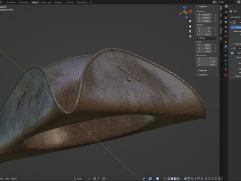Click the Dimensions X value field
The height and width of the screenshot is (181, 241).
click(x=206, y=58)
